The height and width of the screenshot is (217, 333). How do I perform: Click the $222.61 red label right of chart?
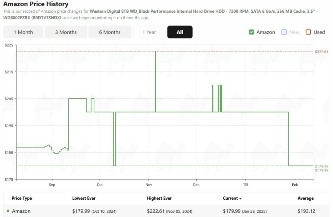click(x=321, y=52)
